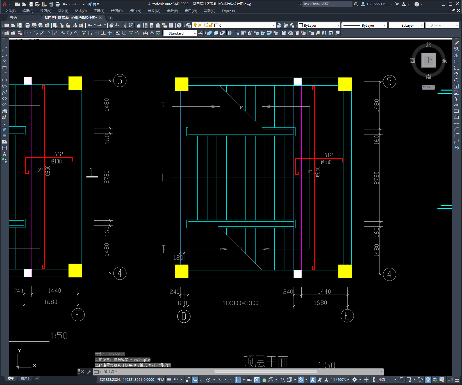The width and height of the screenshot is (462, 385).
Task: Select the Line tool in draw toolbar
Action: tap(4, 43)
